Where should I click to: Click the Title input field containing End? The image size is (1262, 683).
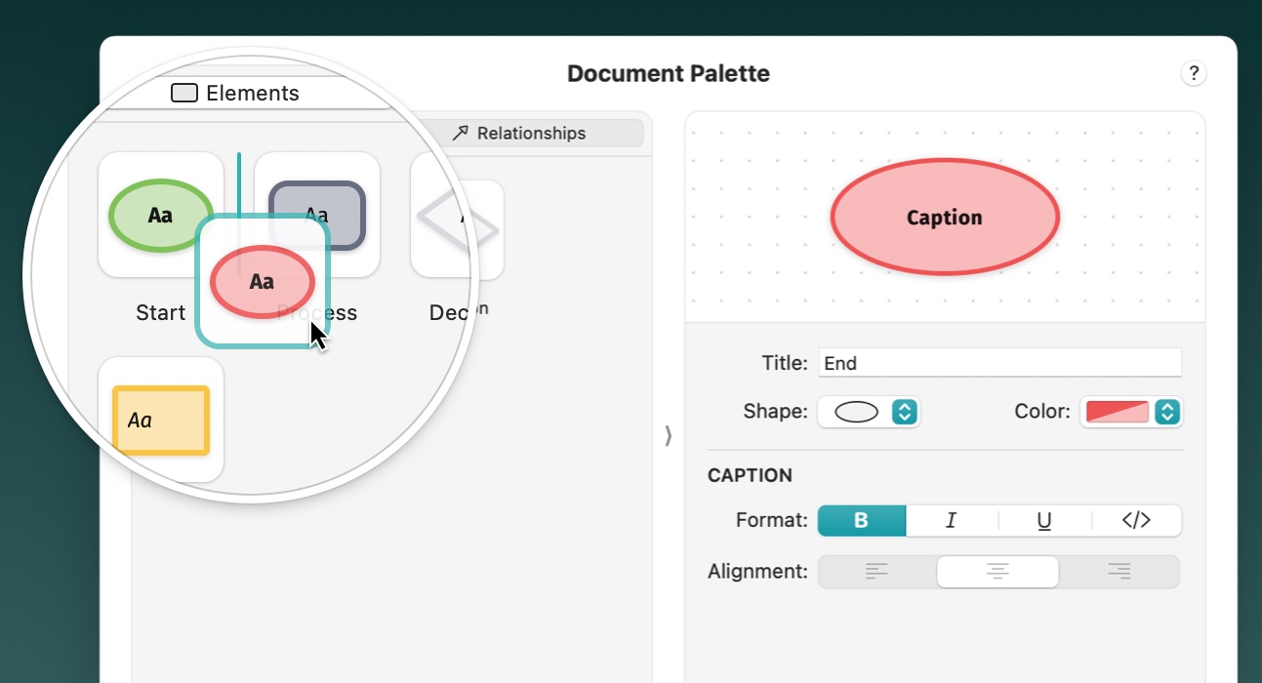point(999,363)
